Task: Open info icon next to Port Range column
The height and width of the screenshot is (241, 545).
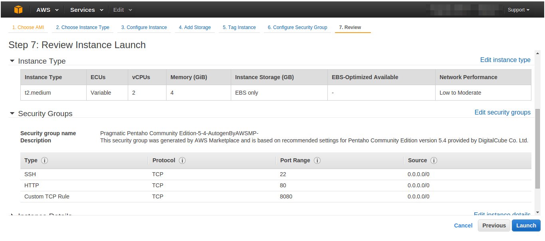Action: point(317,161)
